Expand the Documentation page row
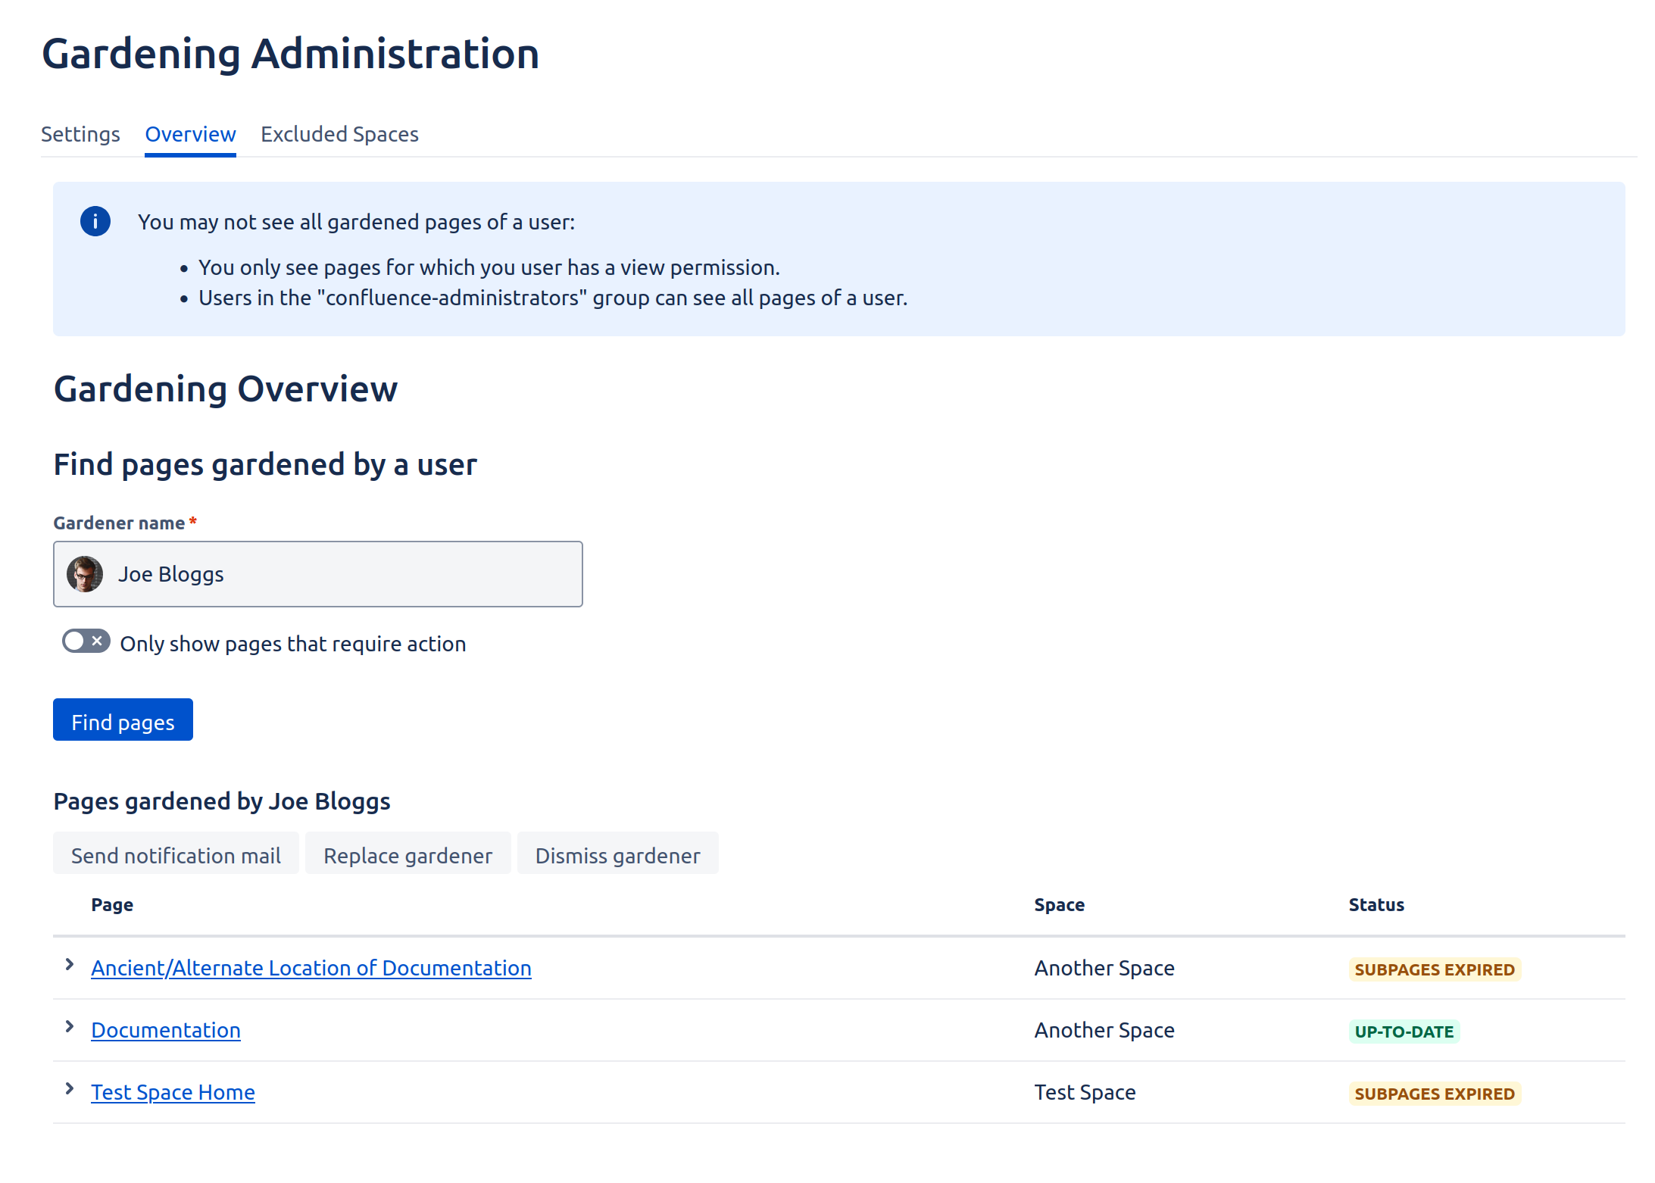 (x=70, y=1026)
